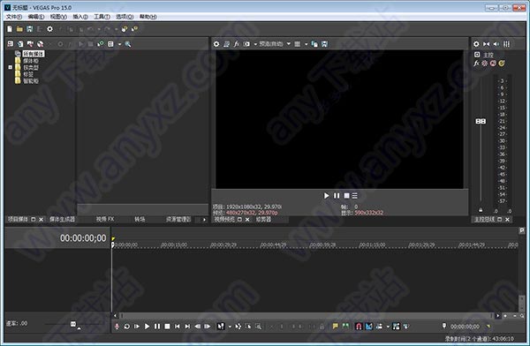Viewport: 530px width, 346px height.
Task: Stop playback in the video preview window
Action: coord(346,196)
